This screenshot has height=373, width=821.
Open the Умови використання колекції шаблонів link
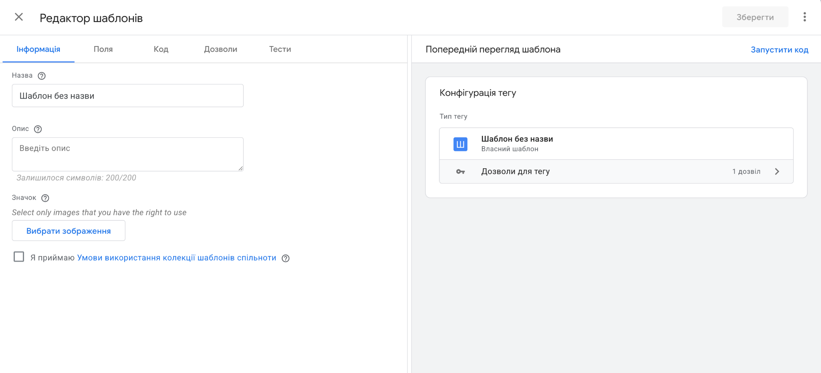[176, 258]
